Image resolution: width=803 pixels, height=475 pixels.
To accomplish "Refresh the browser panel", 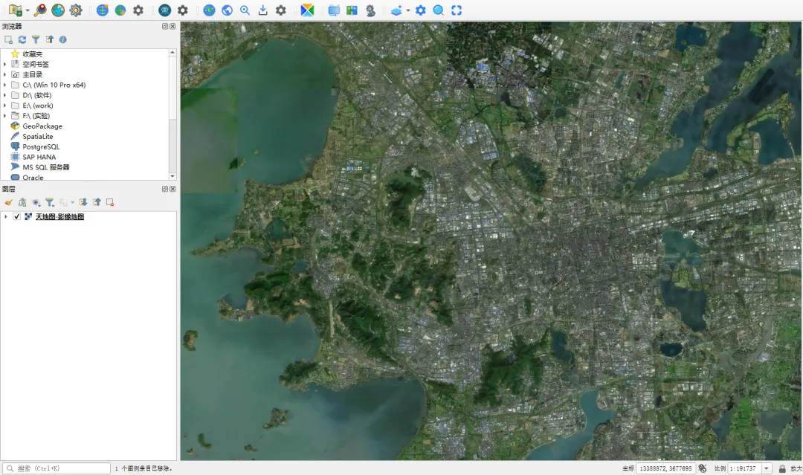I will coord(22,39).
